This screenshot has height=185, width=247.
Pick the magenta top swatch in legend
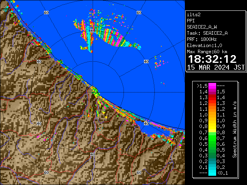click(212, 86)
